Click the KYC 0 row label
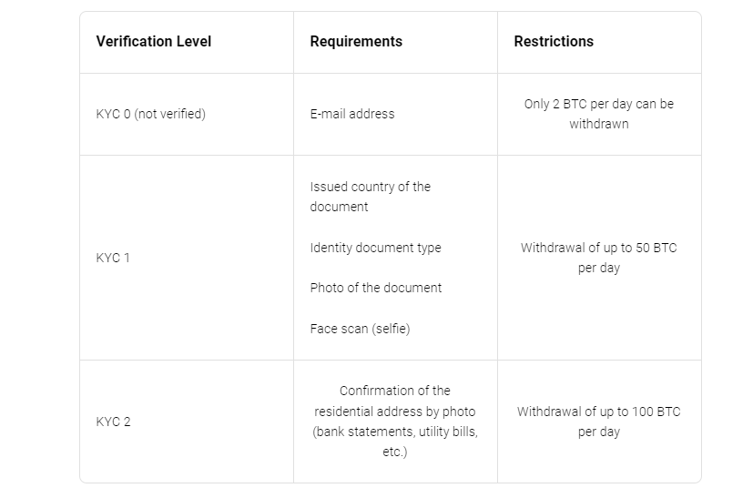Image resolution: width=753 pixels, height=488 pixels. (x=113, y=115)
